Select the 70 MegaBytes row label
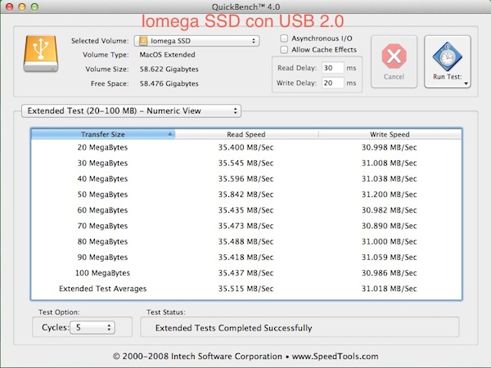The width and height of the screenshot is (491, 368). pos(103,226)
